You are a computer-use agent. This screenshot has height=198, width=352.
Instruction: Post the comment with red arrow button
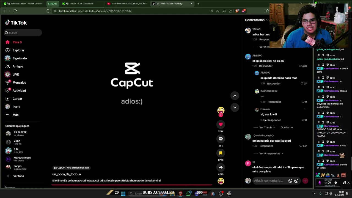point(305,181)
